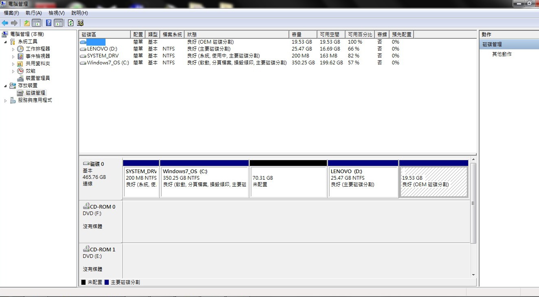Collapse the 系統工具 tree node
Image resolution: width=539 pixels, height=297 pixels.
pos(5,42)
